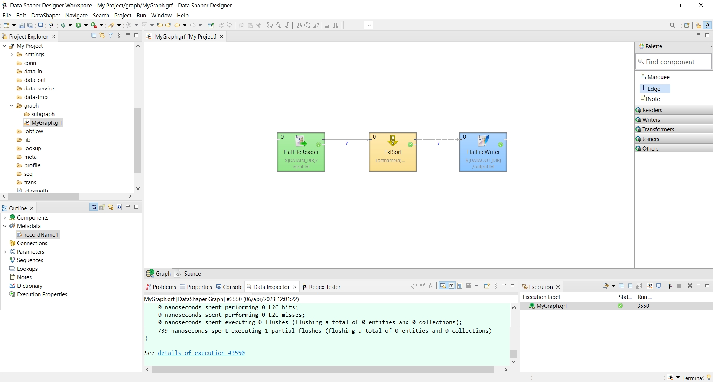Screen dimensions: 713x382
Task: Toggle the first highlighted console toolbar button
Action: click(x=443, y=286)
